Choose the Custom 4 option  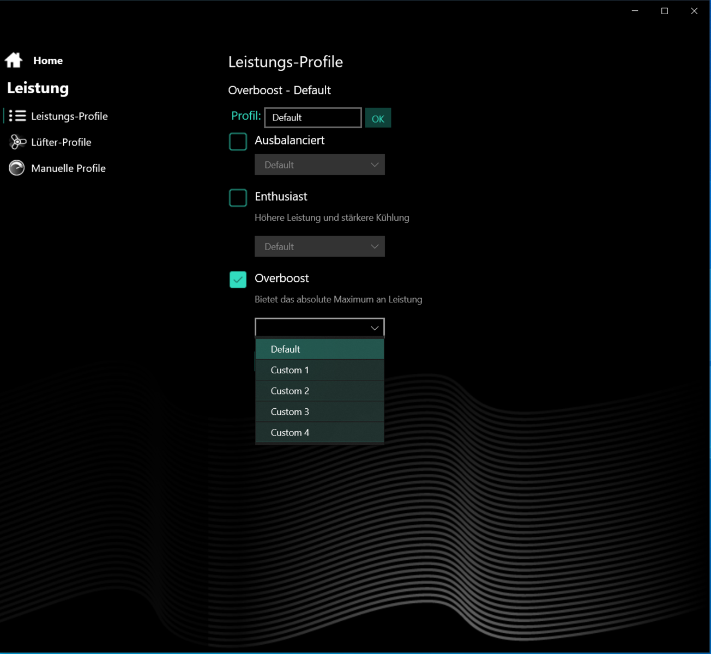coord(320,432)
